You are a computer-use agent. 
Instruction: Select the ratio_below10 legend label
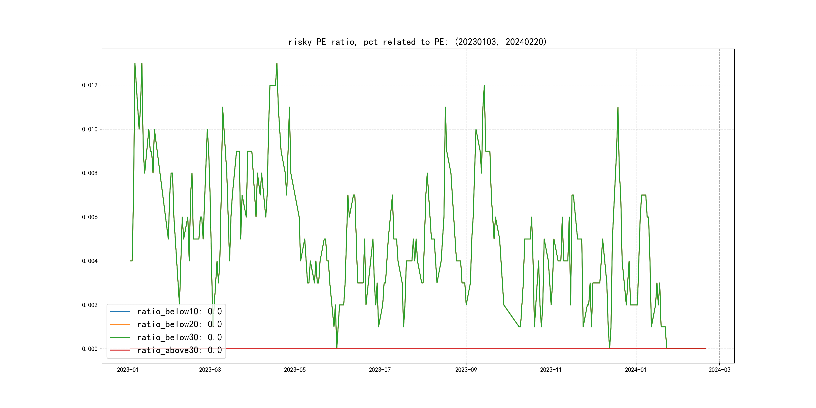point(179,311)
